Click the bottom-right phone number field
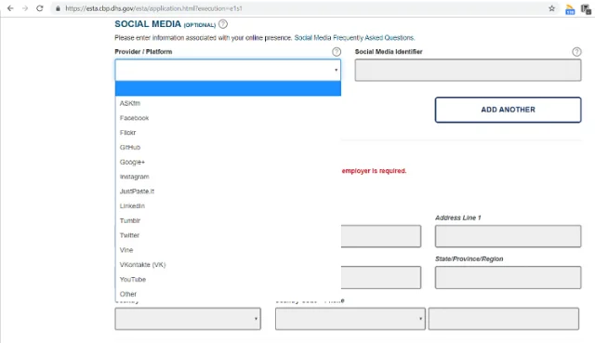 tap(504, 319)
